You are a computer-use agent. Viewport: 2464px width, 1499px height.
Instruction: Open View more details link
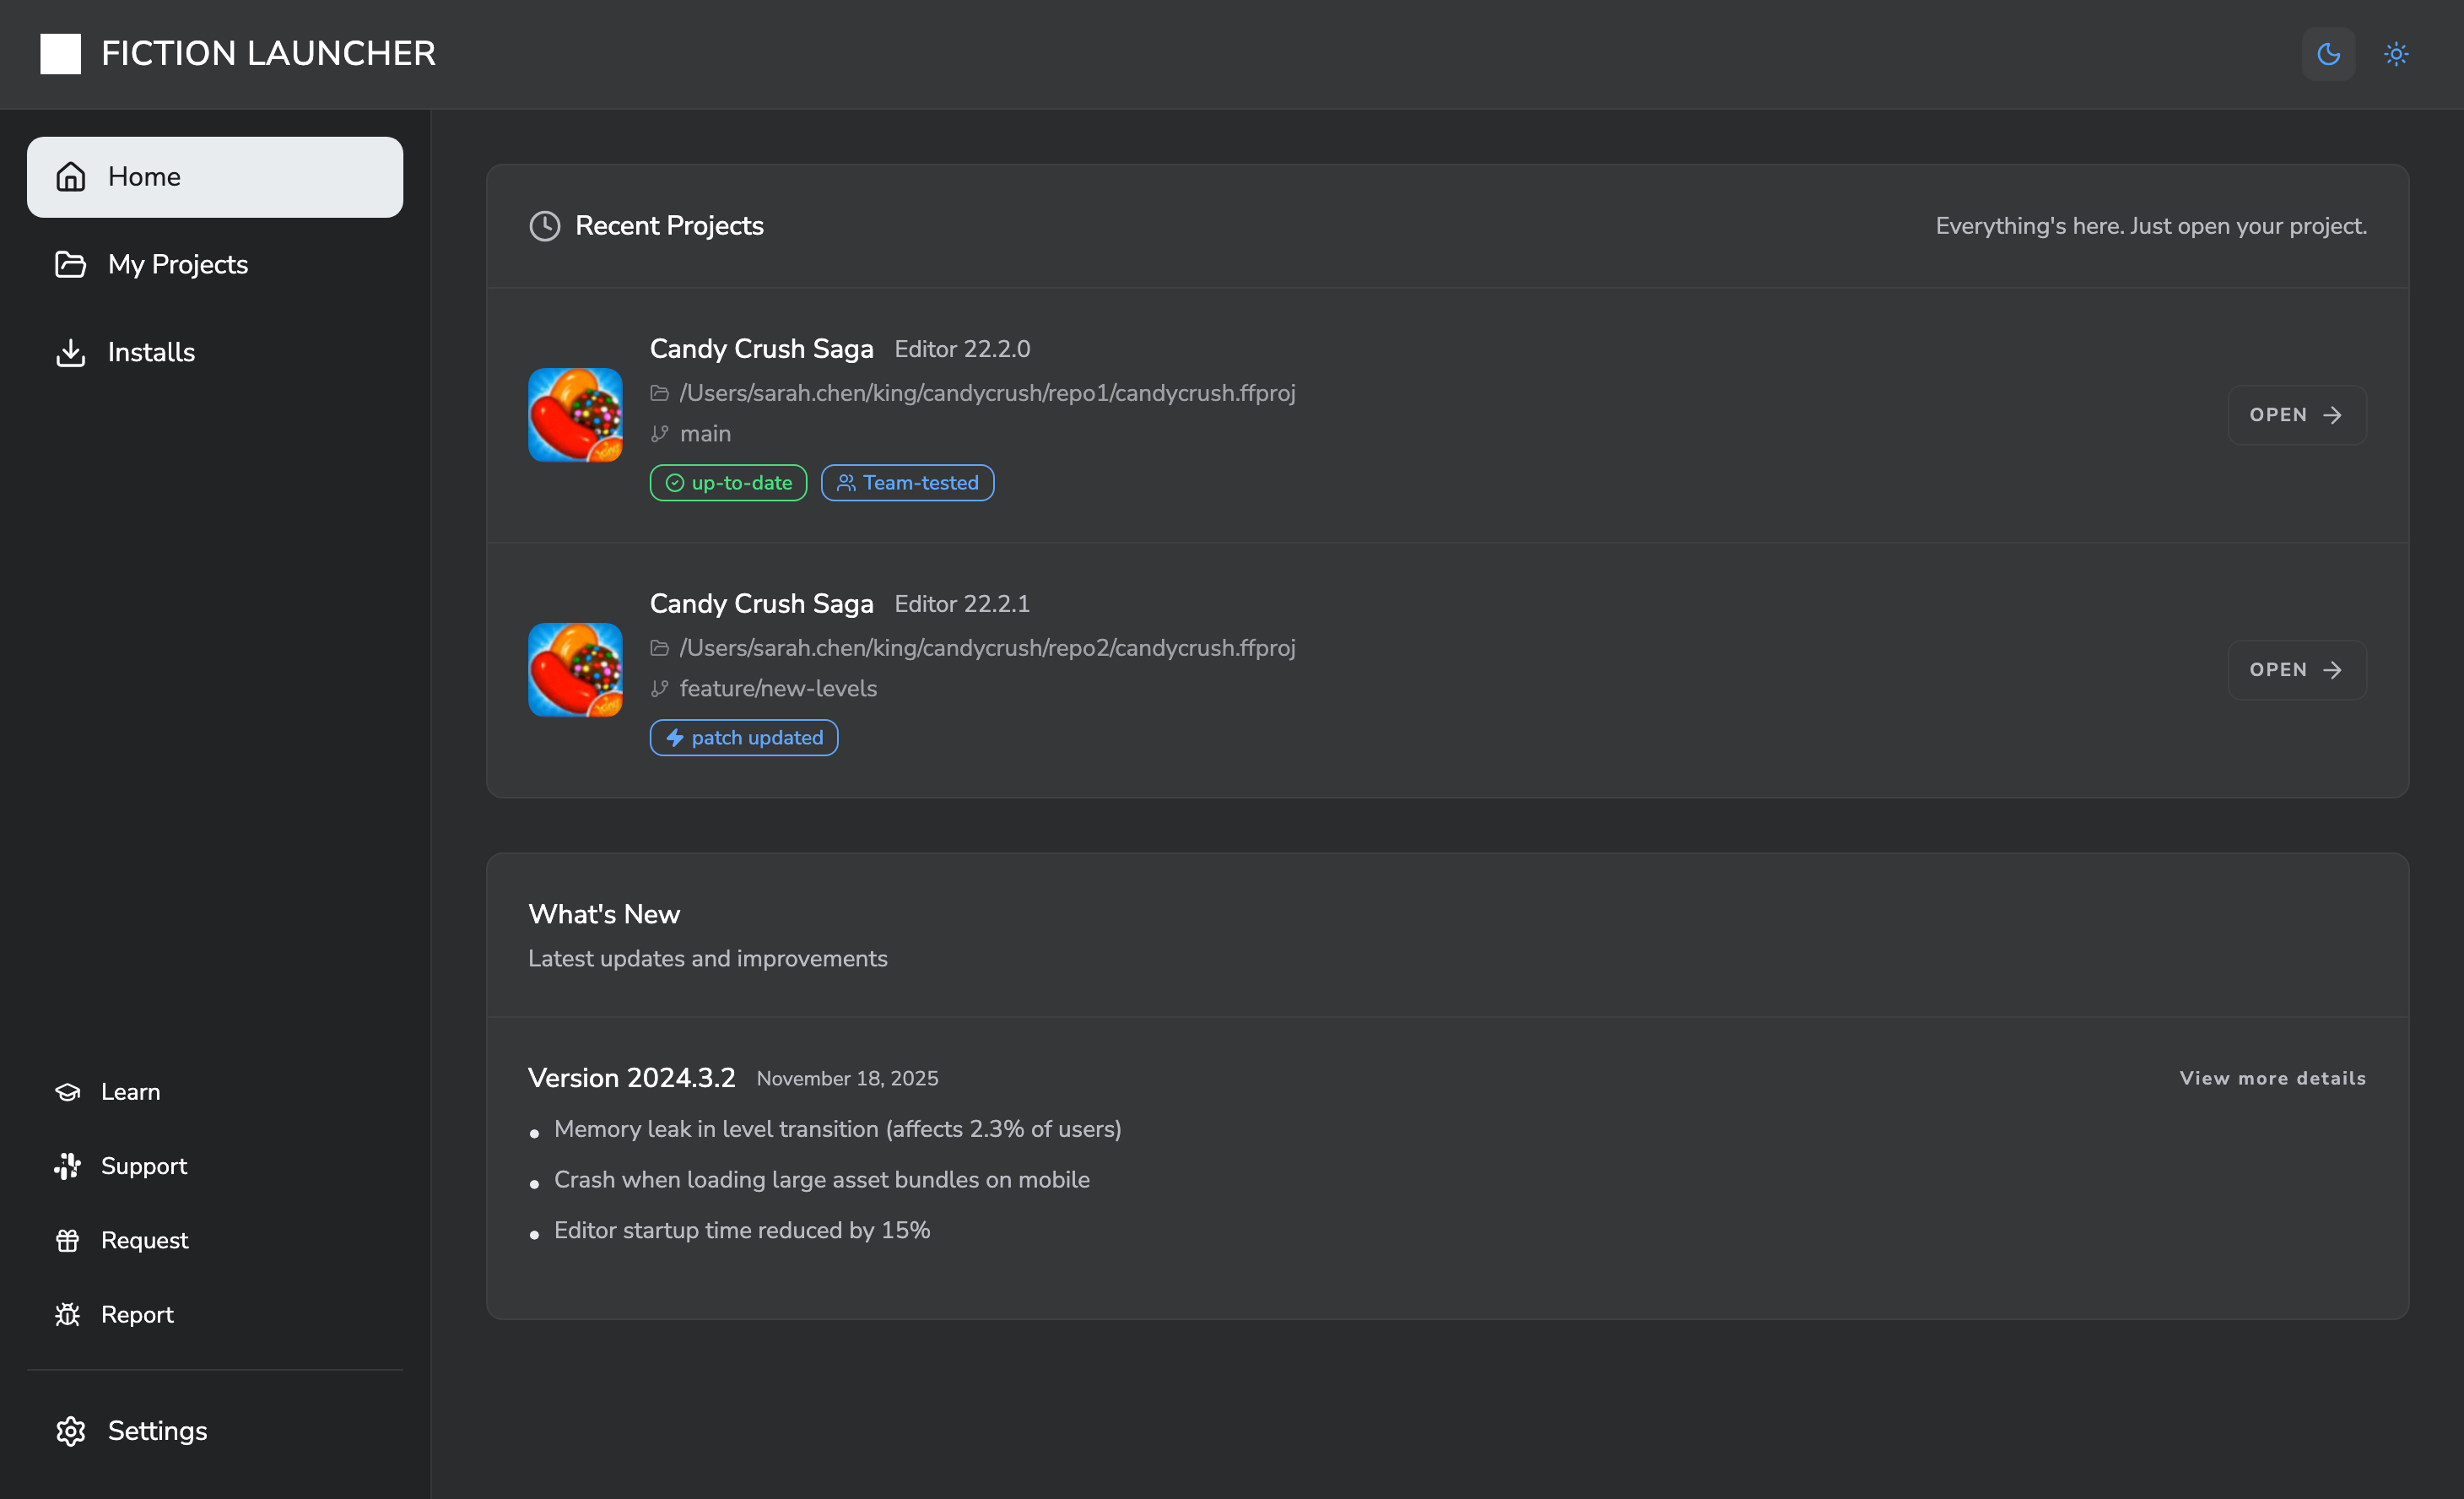[2272, 1078]
